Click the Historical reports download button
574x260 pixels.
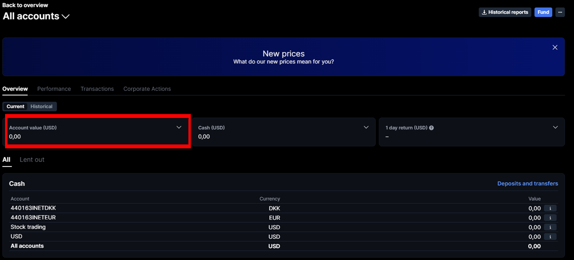(505, 12)
